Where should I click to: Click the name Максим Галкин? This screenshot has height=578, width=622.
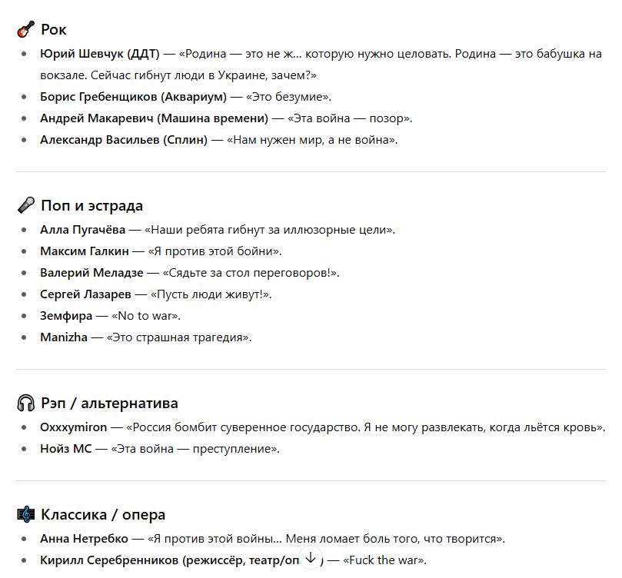tap(85, 251)
